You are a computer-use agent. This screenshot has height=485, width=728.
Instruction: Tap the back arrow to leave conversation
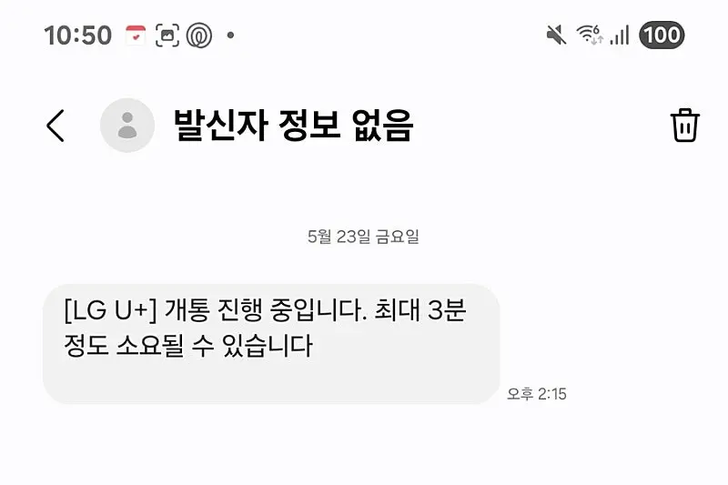coord(56,126)
